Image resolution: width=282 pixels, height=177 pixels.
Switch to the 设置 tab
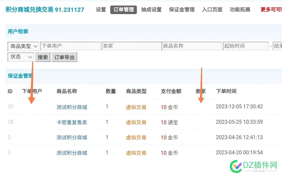(x=101, y=9)
